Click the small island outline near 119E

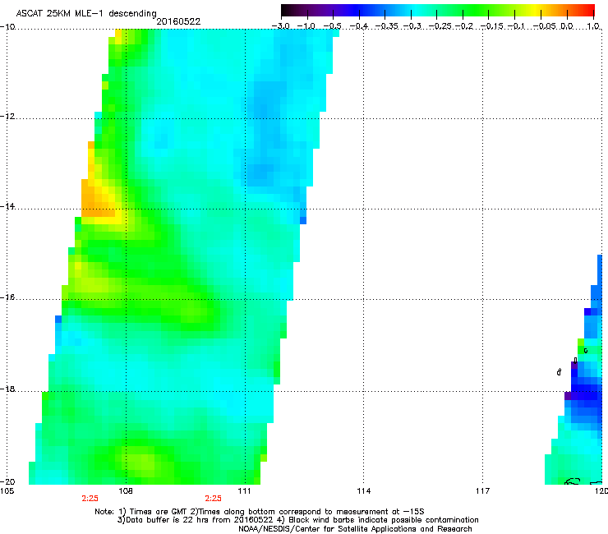click(559, 372)
